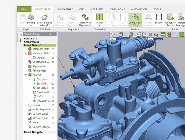The width and height of the screenshot is (185, 140).
Task: Open the Result Navigator section
Action: (34, 132)
